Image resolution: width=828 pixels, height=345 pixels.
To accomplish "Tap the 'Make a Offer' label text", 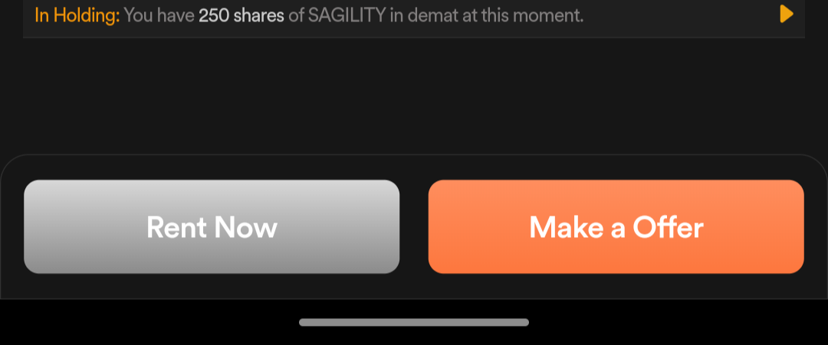I will [x=616, y=227].
